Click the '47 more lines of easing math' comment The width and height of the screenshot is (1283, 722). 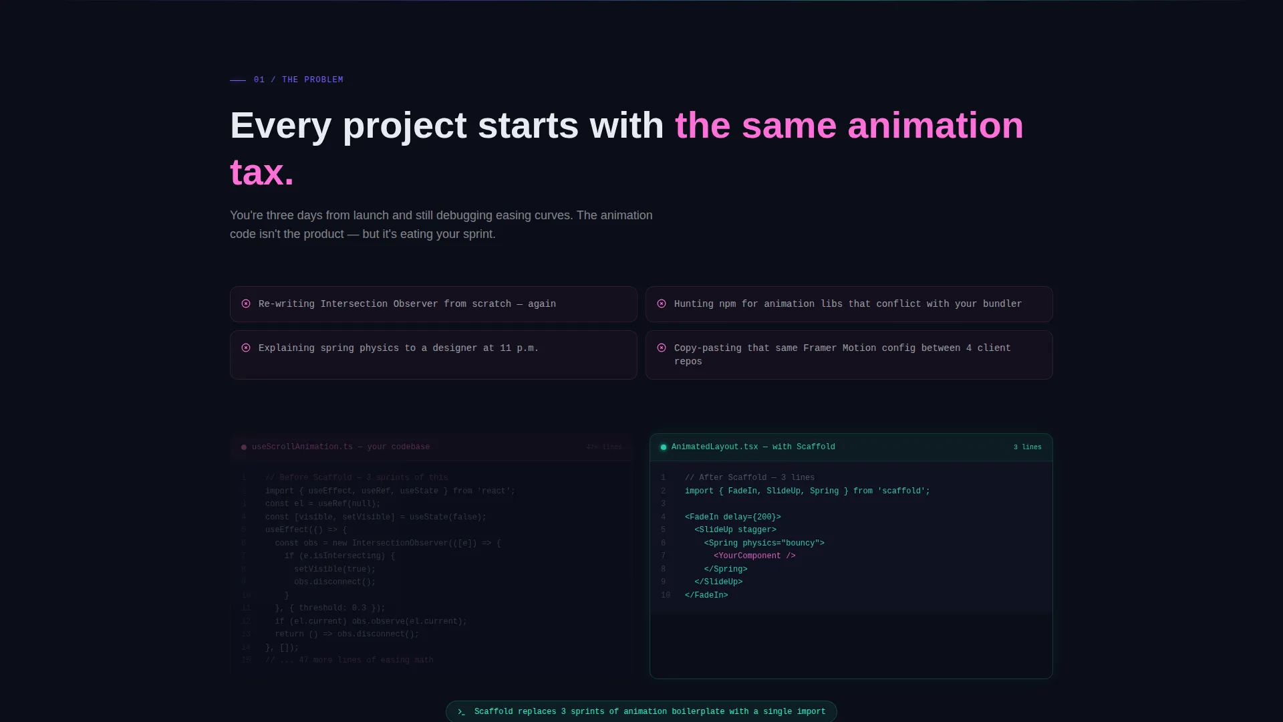pos(349,660)
